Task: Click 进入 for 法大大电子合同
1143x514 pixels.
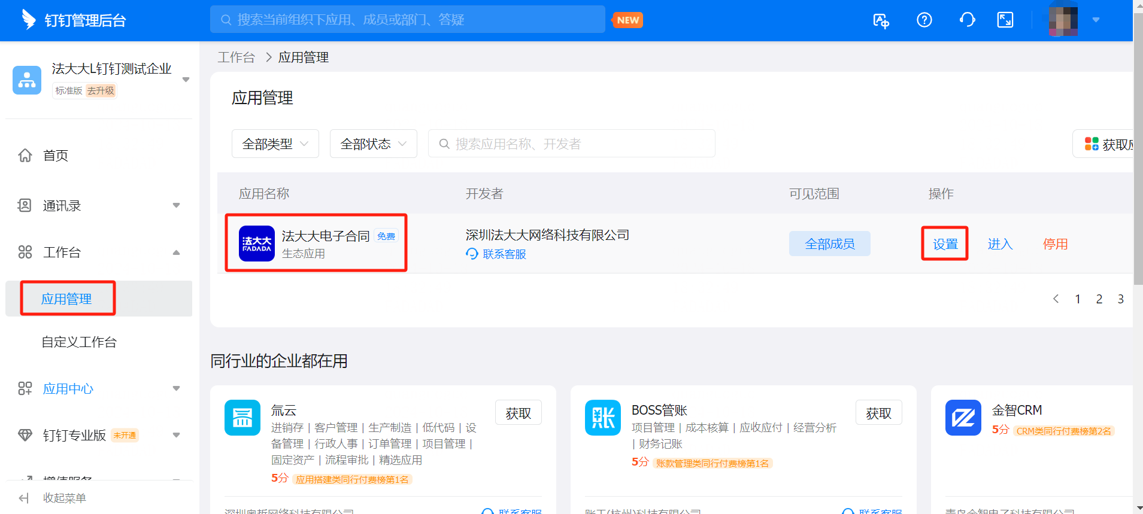Action: 1000,244
